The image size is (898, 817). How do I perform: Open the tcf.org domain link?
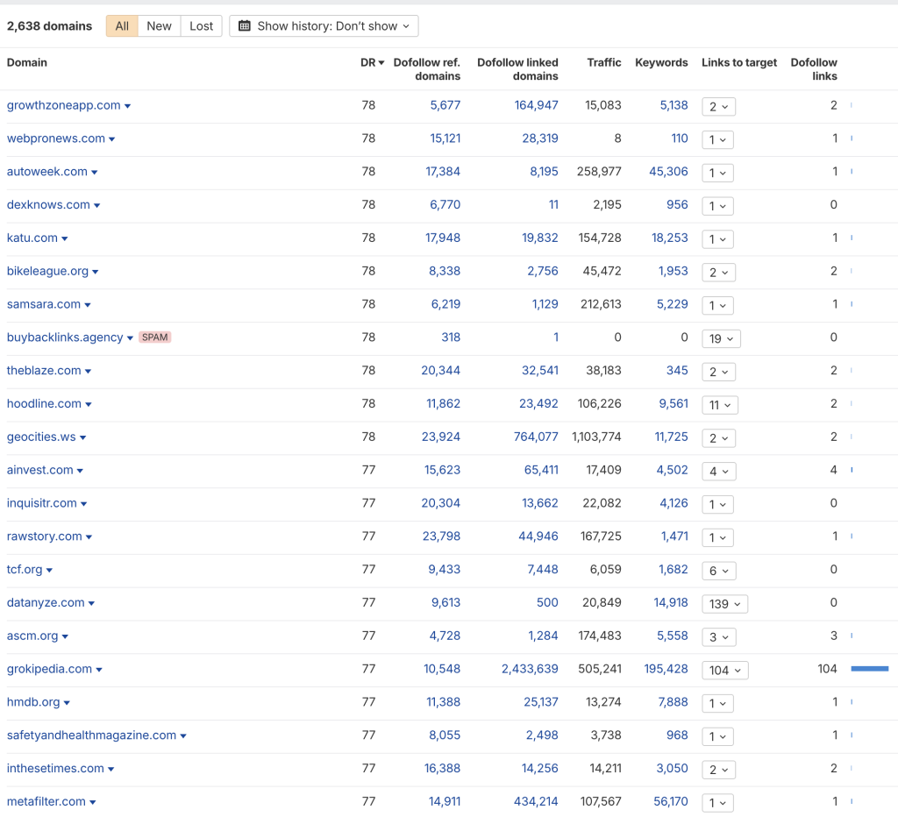[x=25, y=570]
